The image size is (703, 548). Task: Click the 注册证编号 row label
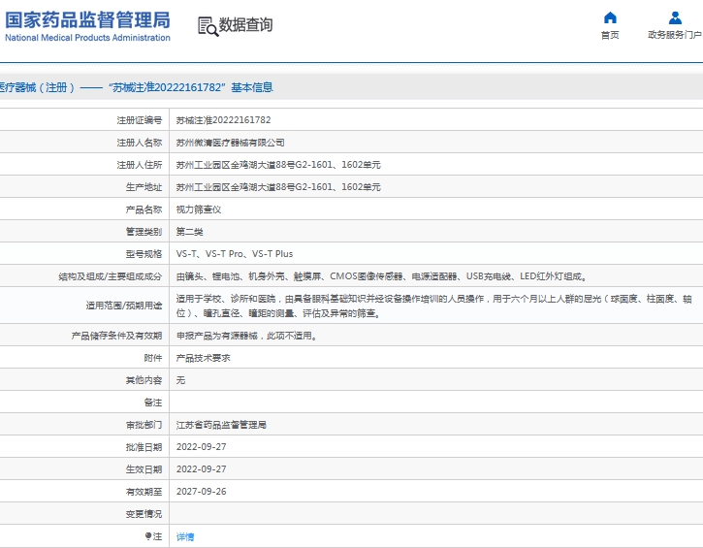[x=140, y=120]
